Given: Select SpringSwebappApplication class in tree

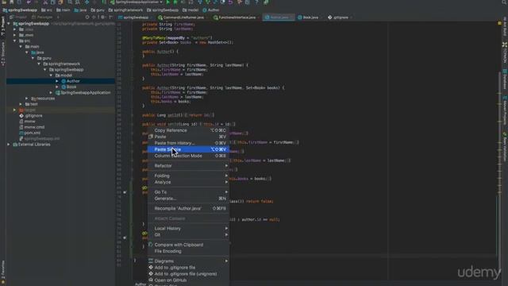Looking at the screenshot, I should pos(83,93).
